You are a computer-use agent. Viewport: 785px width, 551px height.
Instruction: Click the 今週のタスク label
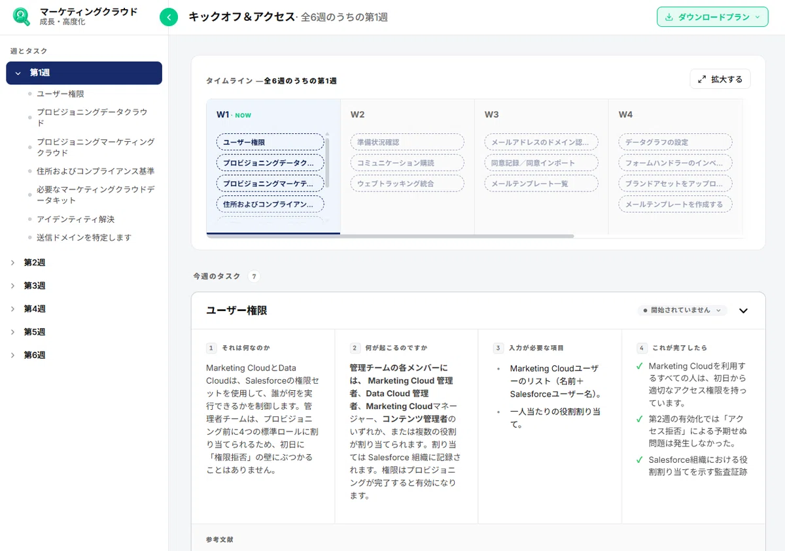pos(217,276)
